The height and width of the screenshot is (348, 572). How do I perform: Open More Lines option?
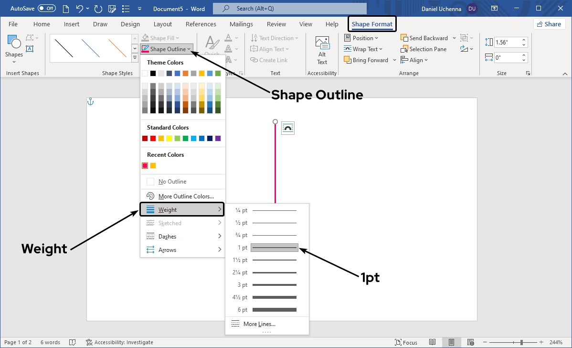click(259, 324)
